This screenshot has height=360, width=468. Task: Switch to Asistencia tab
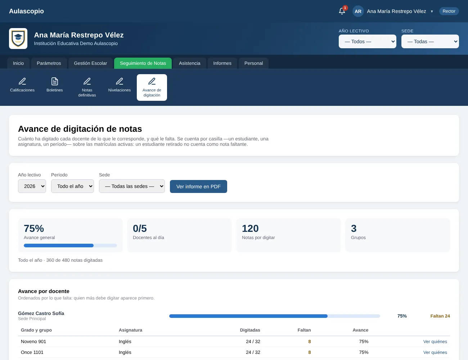[x=189, y=63]
